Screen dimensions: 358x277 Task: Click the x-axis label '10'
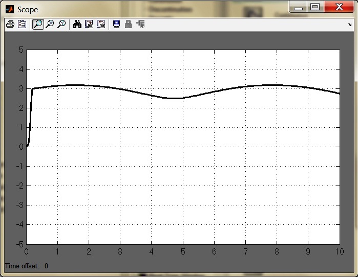point(340,251)
